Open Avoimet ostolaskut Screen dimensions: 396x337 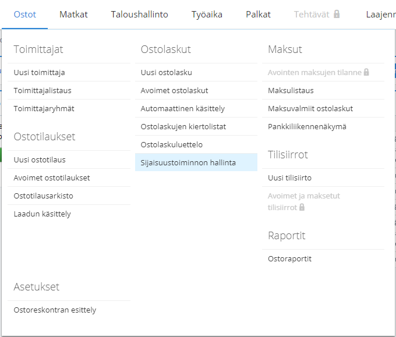[x=175, y=90]
